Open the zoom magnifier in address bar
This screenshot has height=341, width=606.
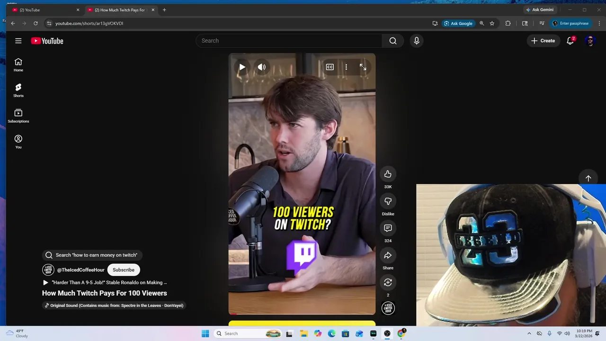click(x=481, y=23)
